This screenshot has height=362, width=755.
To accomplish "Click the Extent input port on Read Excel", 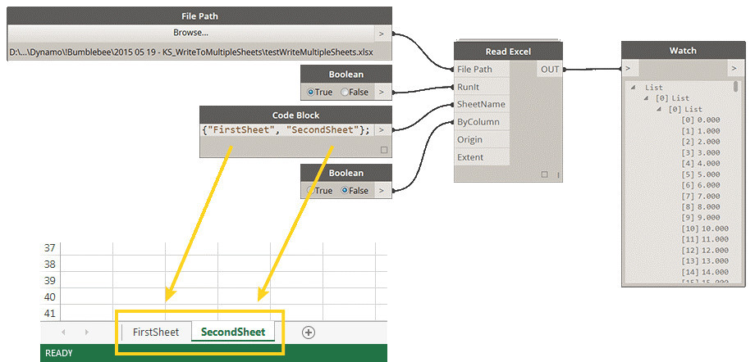I will [482, 157].
